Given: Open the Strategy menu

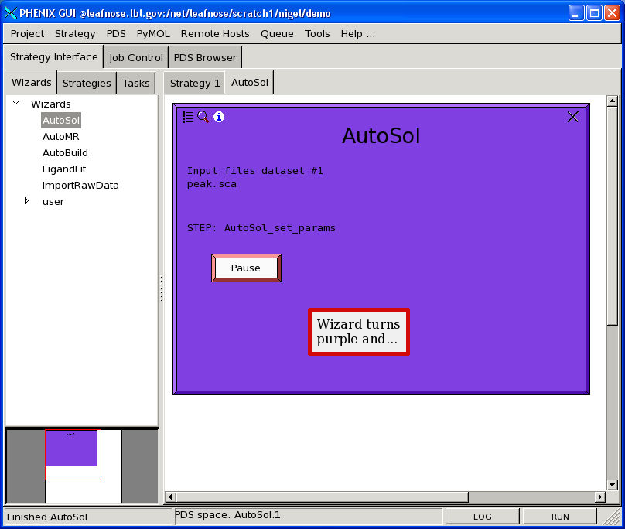Looking at the screenshot, I should coord(75,34).
